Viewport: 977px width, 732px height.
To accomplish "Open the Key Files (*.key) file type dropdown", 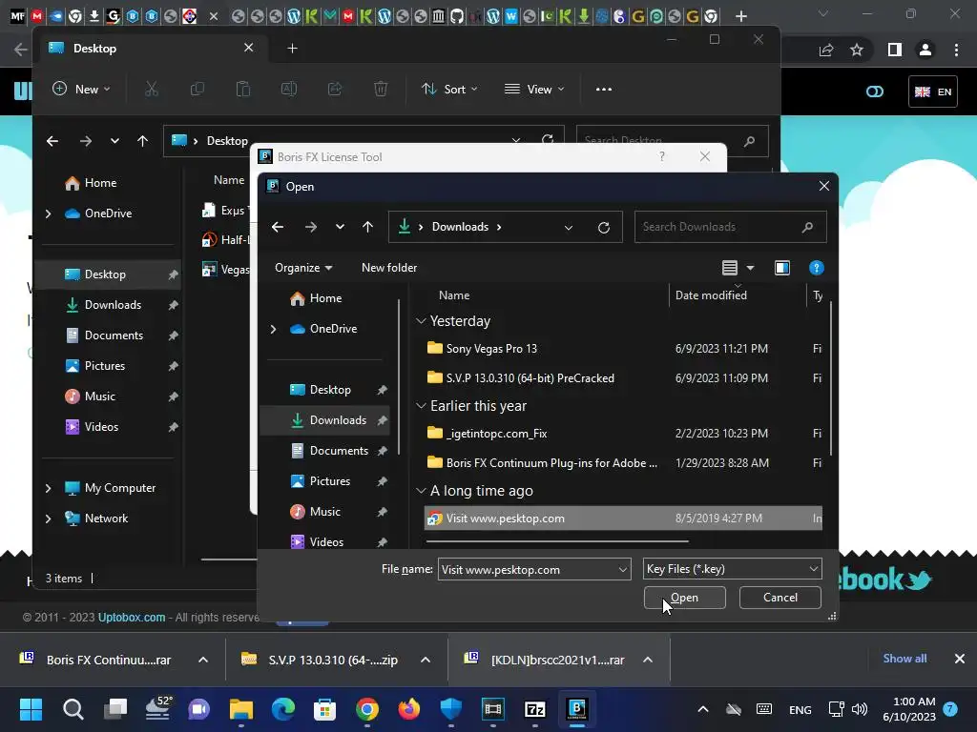I will point(732,569).
